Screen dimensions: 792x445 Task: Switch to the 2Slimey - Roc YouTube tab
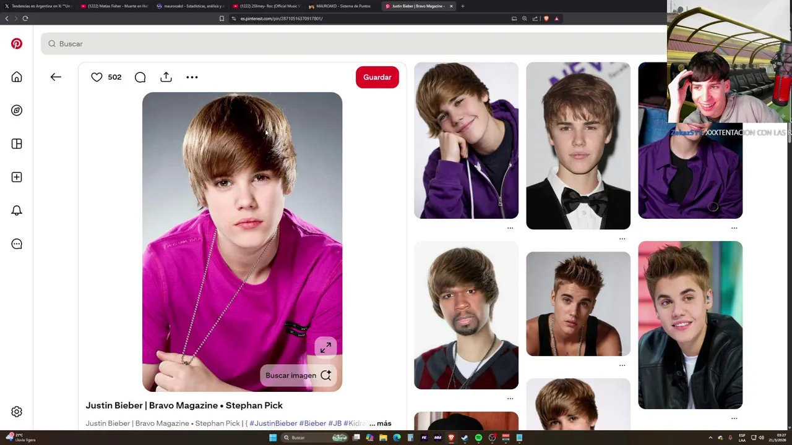click(267, 6)
